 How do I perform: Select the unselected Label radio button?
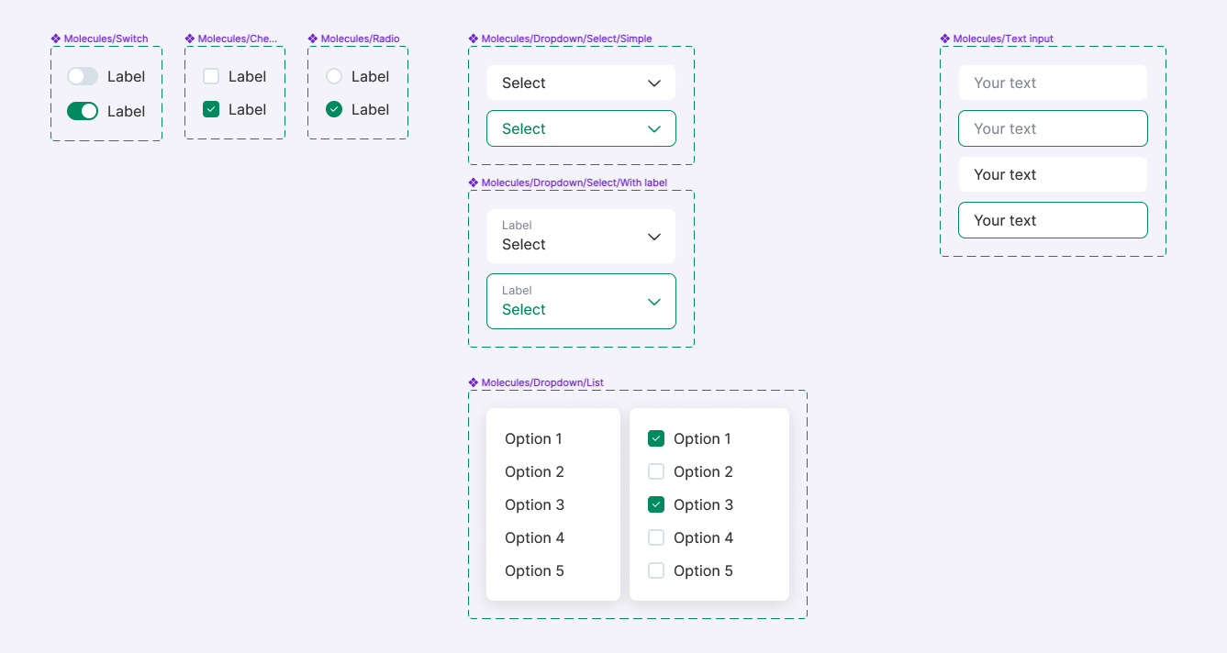coord(333,76)
